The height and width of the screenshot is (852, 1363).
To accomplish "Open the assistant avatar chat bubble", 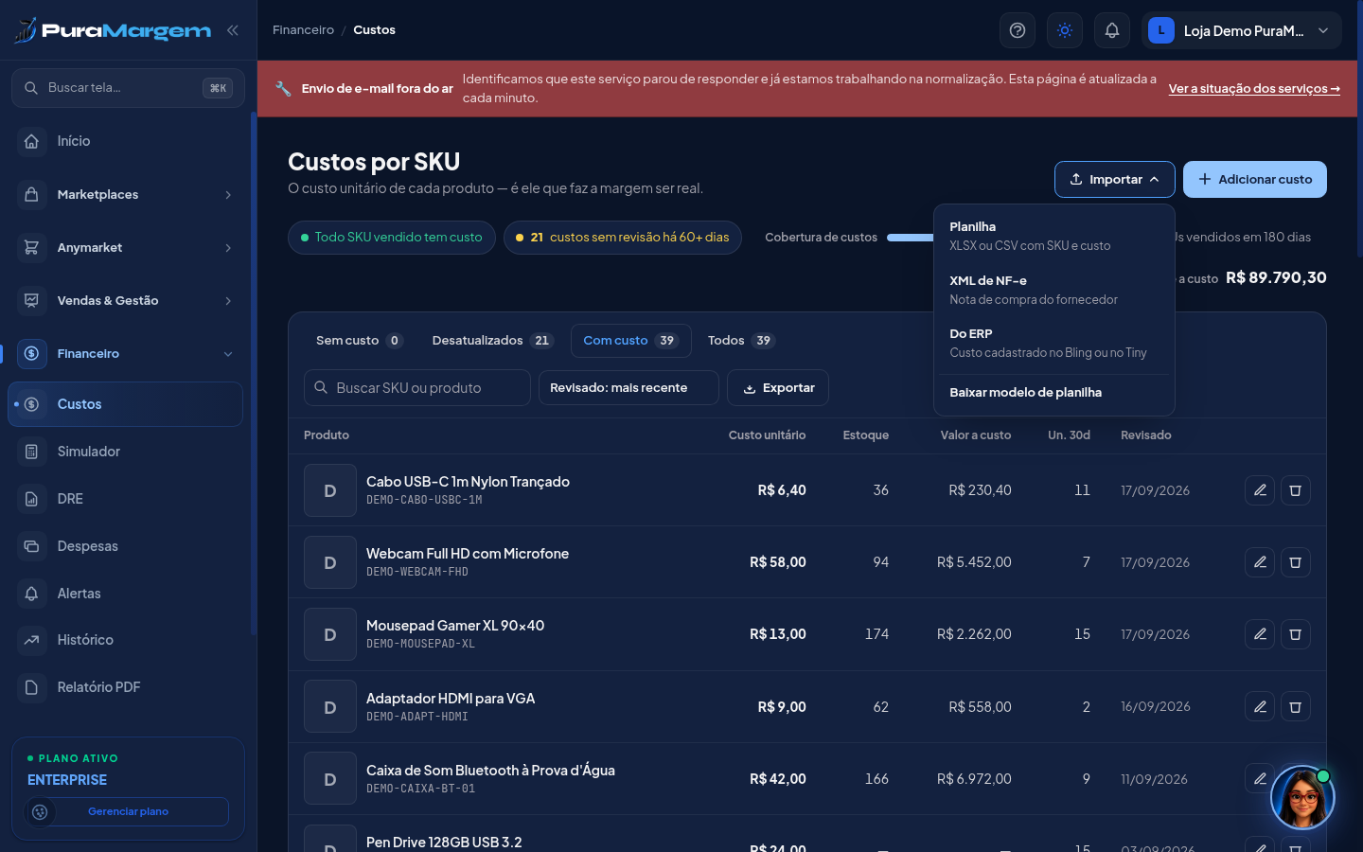I will 1302,798.
